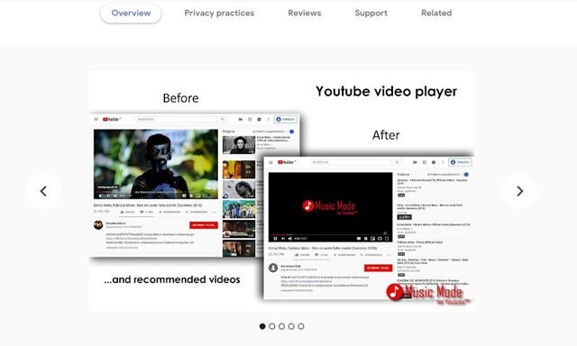Click the red subscribe button in Before screenshot
This screenshot has width=577, height=346.
point(204,225)
